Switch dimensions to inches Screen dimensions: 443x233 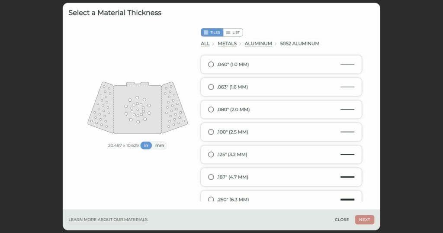146,146
